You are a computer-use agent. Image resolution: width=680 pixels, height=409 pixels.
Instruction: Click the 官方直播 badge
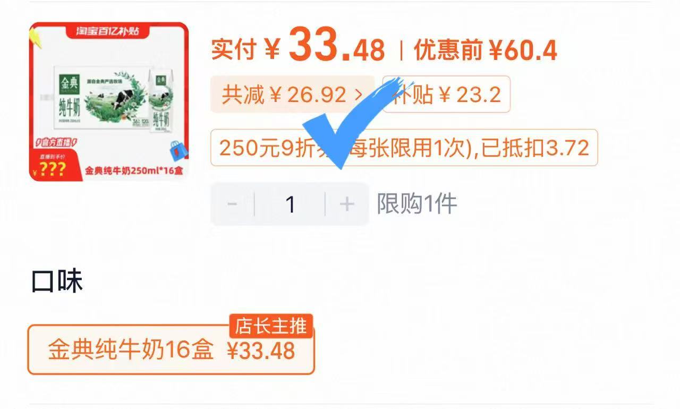click(57, 142)
